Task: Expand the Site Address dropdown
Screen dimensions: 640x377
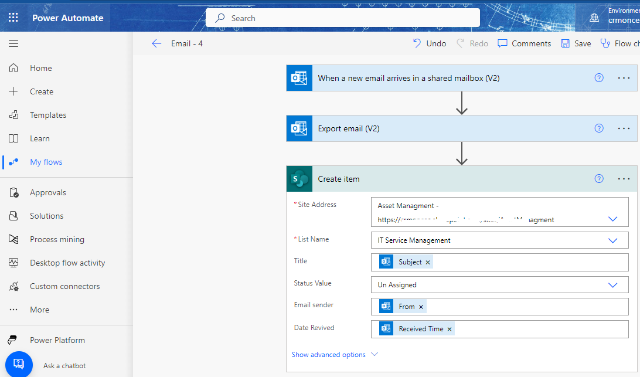Action: 612,219
